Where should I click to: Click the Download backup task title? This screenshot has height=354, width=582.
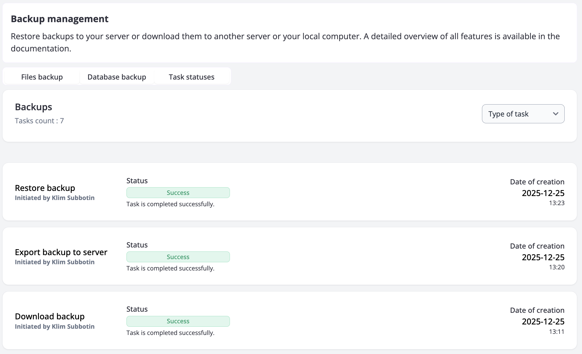tap(50, 316)
